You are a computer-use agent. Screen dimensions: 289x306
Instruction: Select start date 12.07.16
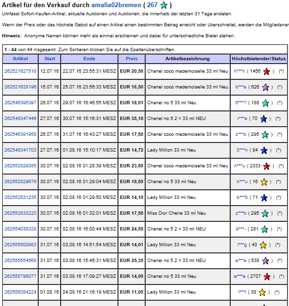point(50,71)
